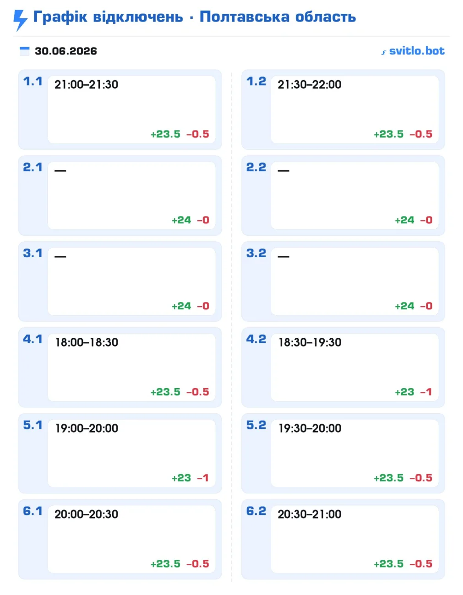Click the small icon before svitlo.bot
The height and width of the screenshot is (595, 463).
(384, 52)
